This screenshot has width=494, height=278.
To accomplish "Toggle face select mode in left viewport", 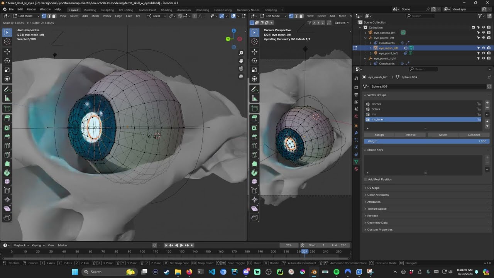I will click(54, 16).
